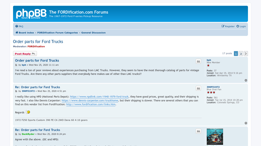Open bph profile in the right sidebar
This screenshot has height=146, width=261.
[x=209, y=60]
